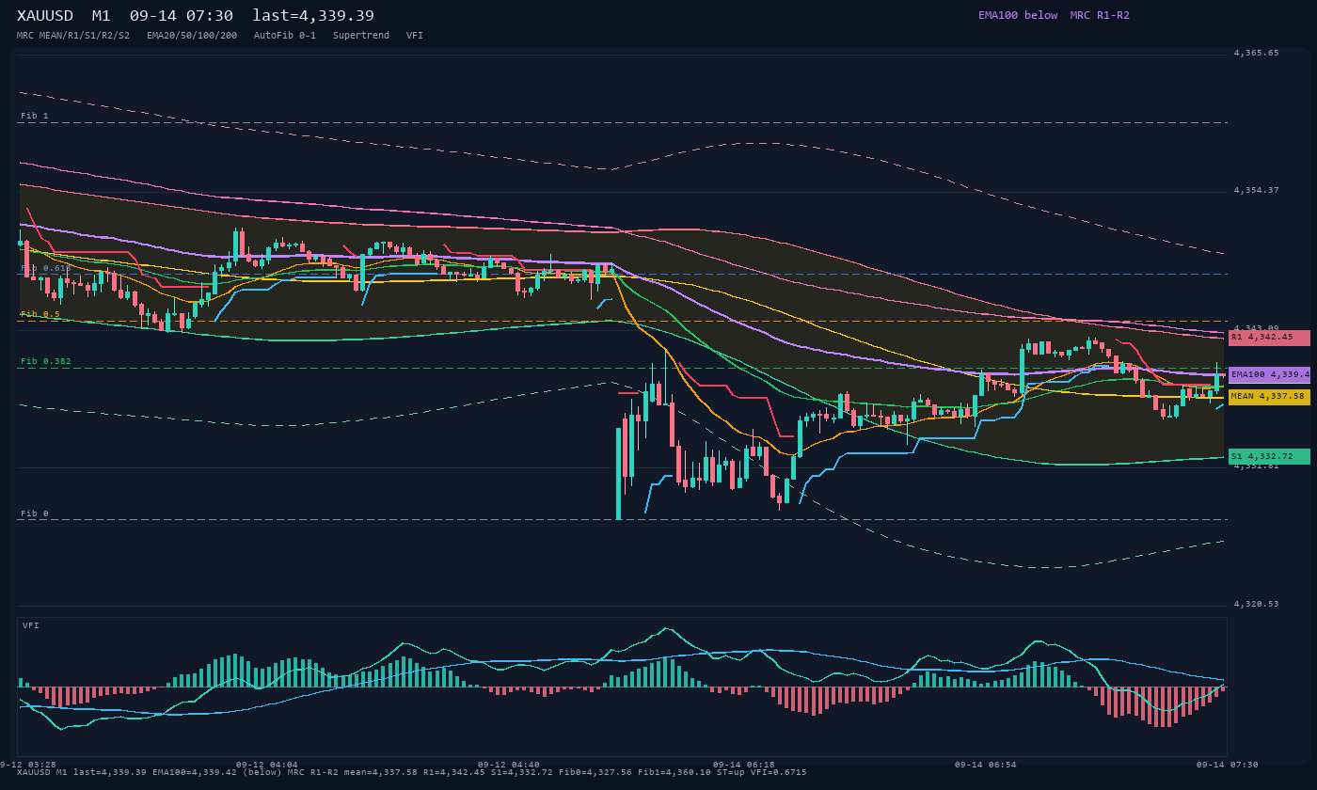Viewport: 1317px width, 790px height.
Task: Click the 'Fib 0.5' level label
Action: click(40, 314)
